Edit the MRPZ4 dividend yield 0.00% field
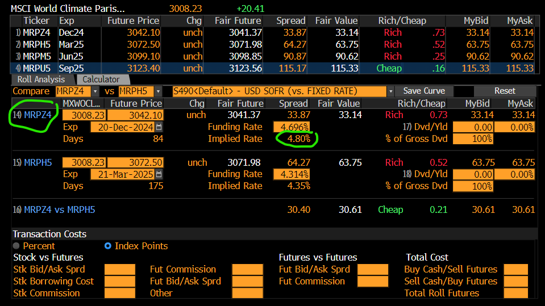The width and height of the screenshot is (545, 306). 514,127
